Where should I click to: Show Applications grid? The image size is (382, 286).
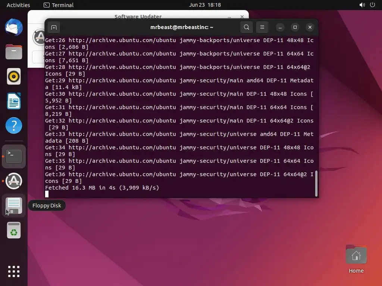pyautogui.click(x=14, y=271)
